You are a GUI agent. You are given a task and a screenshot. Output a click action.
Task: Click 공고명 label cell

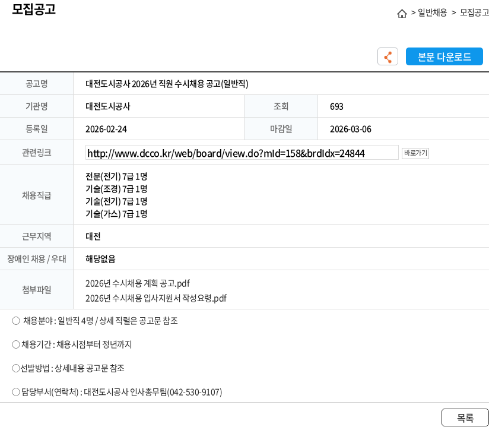click(36, 84)
